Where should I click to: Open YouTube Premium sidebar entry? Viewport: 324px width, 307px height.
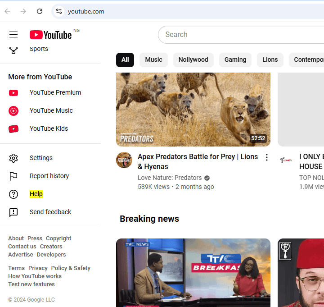point(50,93)
